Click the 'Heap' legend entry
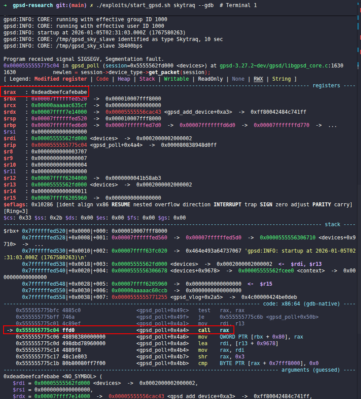Viewport: 361px width, 399px height. pos(124,79)
